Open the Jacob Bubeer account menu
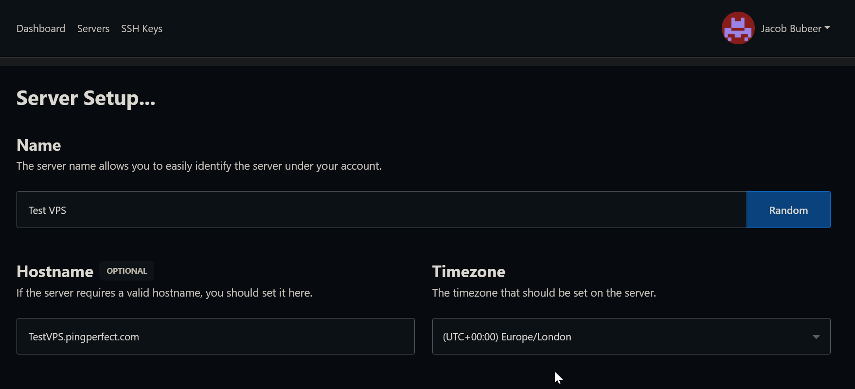The height and width of the screenshot is (389, 855). [791, 29]
